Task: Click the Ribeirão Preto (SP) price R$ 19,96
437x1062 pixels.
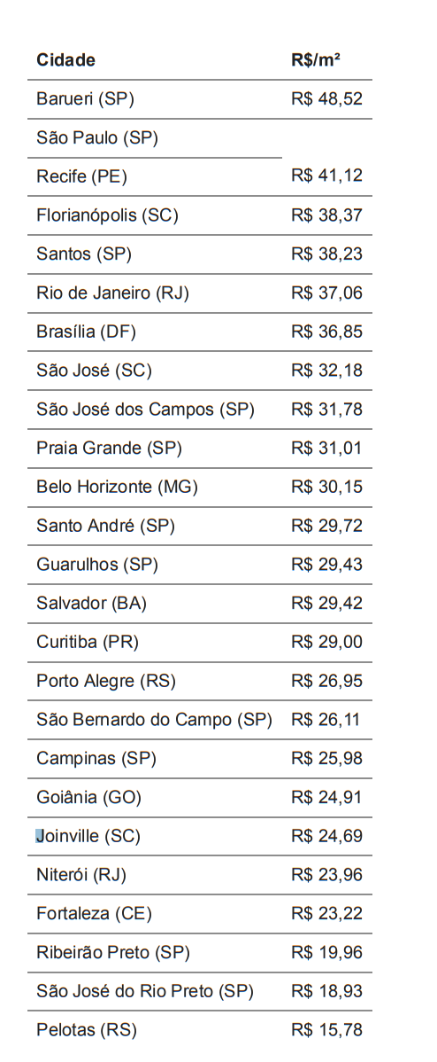Action: [x=327, y=952]
